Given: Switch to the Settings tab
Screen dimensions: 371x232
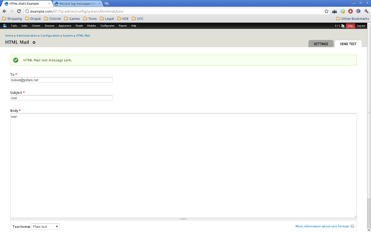Looking at the screenshot, I should 321,44.
